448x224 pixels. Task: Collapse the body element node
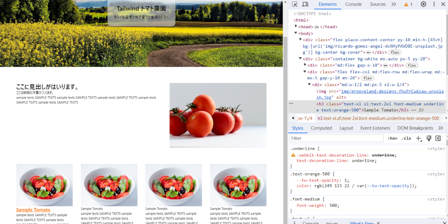(x=296, y=33)
